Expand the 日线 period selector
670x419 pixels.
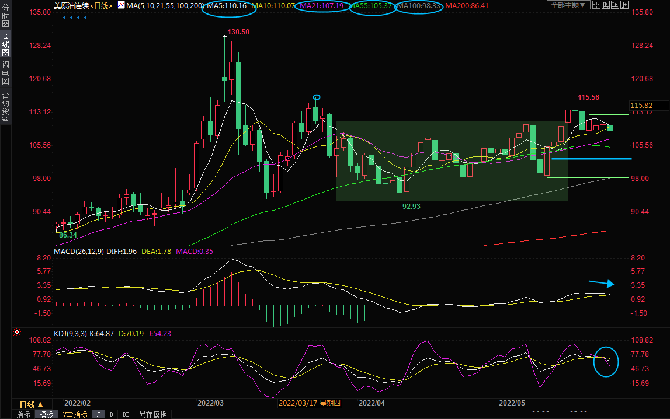pos(32,404)
